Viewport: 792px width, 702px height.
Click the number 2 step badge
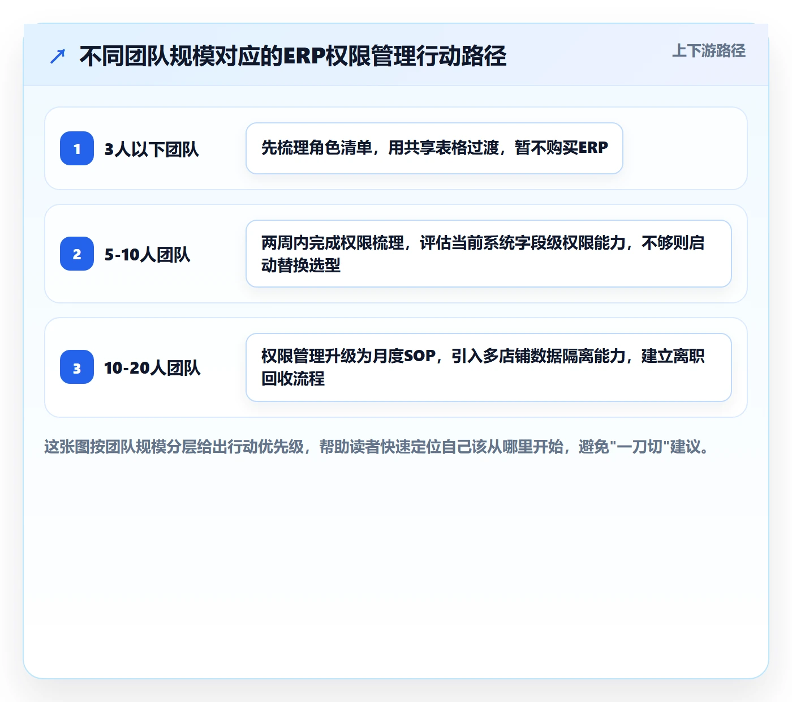coord(77,254)
